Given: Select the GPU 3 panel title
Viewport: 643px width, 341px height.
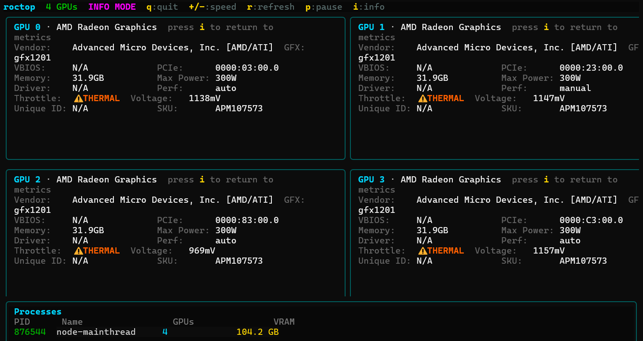Looking at the screenshot, I should coord(372,180).
